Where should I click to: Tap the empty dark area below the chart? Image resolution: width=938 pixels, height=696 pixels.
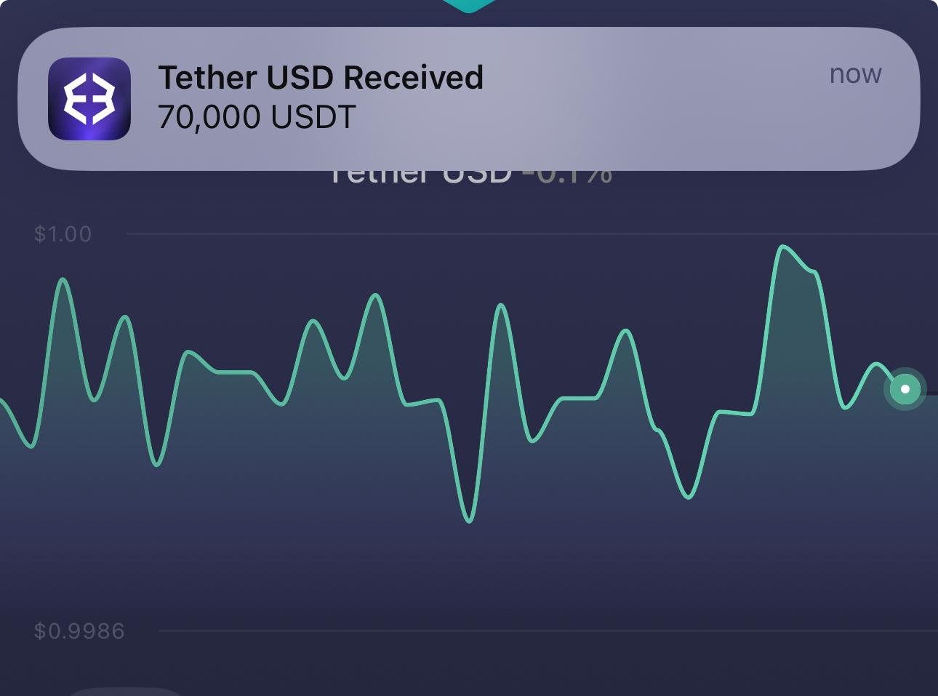pos(509,665)
